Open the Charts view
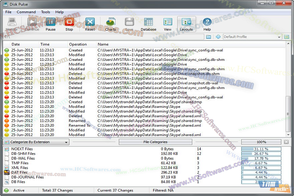 (x=110, y=24)
